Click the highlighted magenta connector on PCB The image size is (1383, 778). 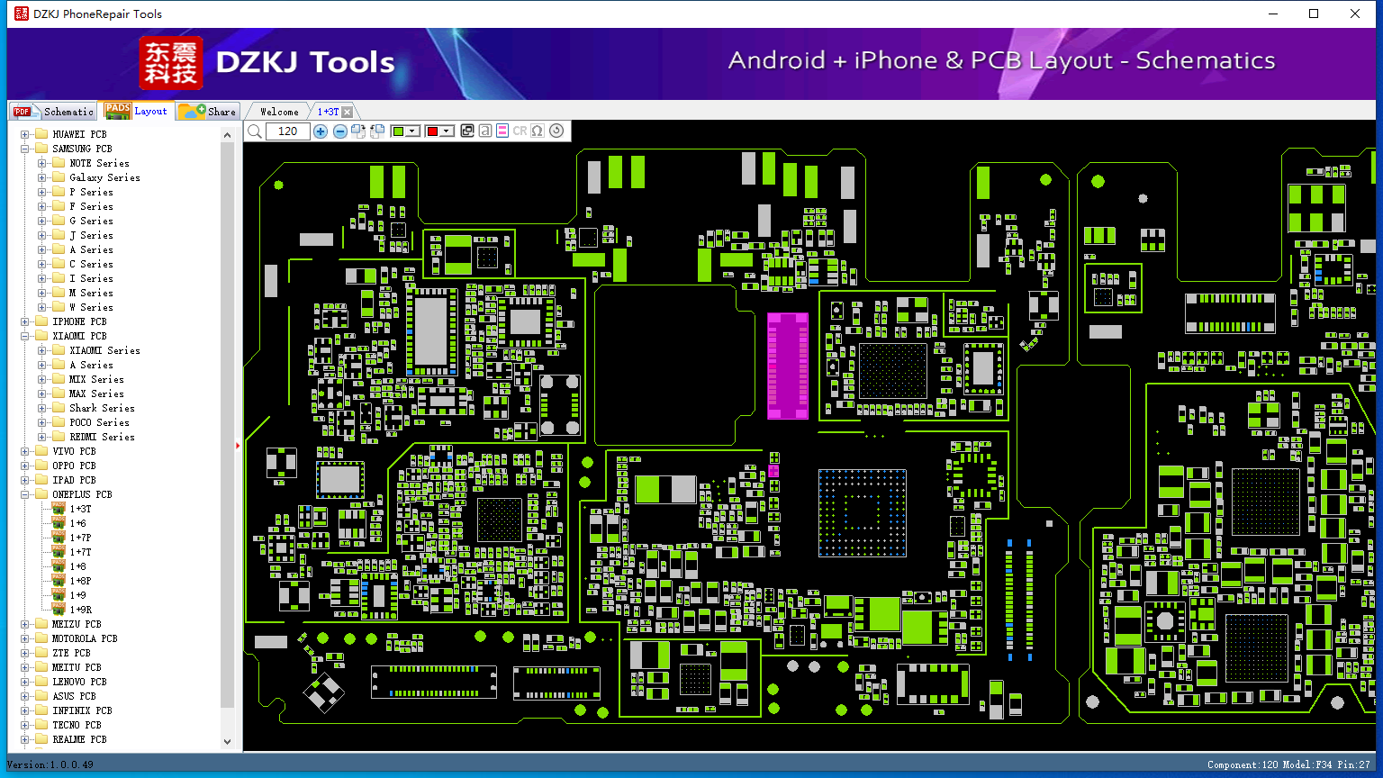[788, 366]
